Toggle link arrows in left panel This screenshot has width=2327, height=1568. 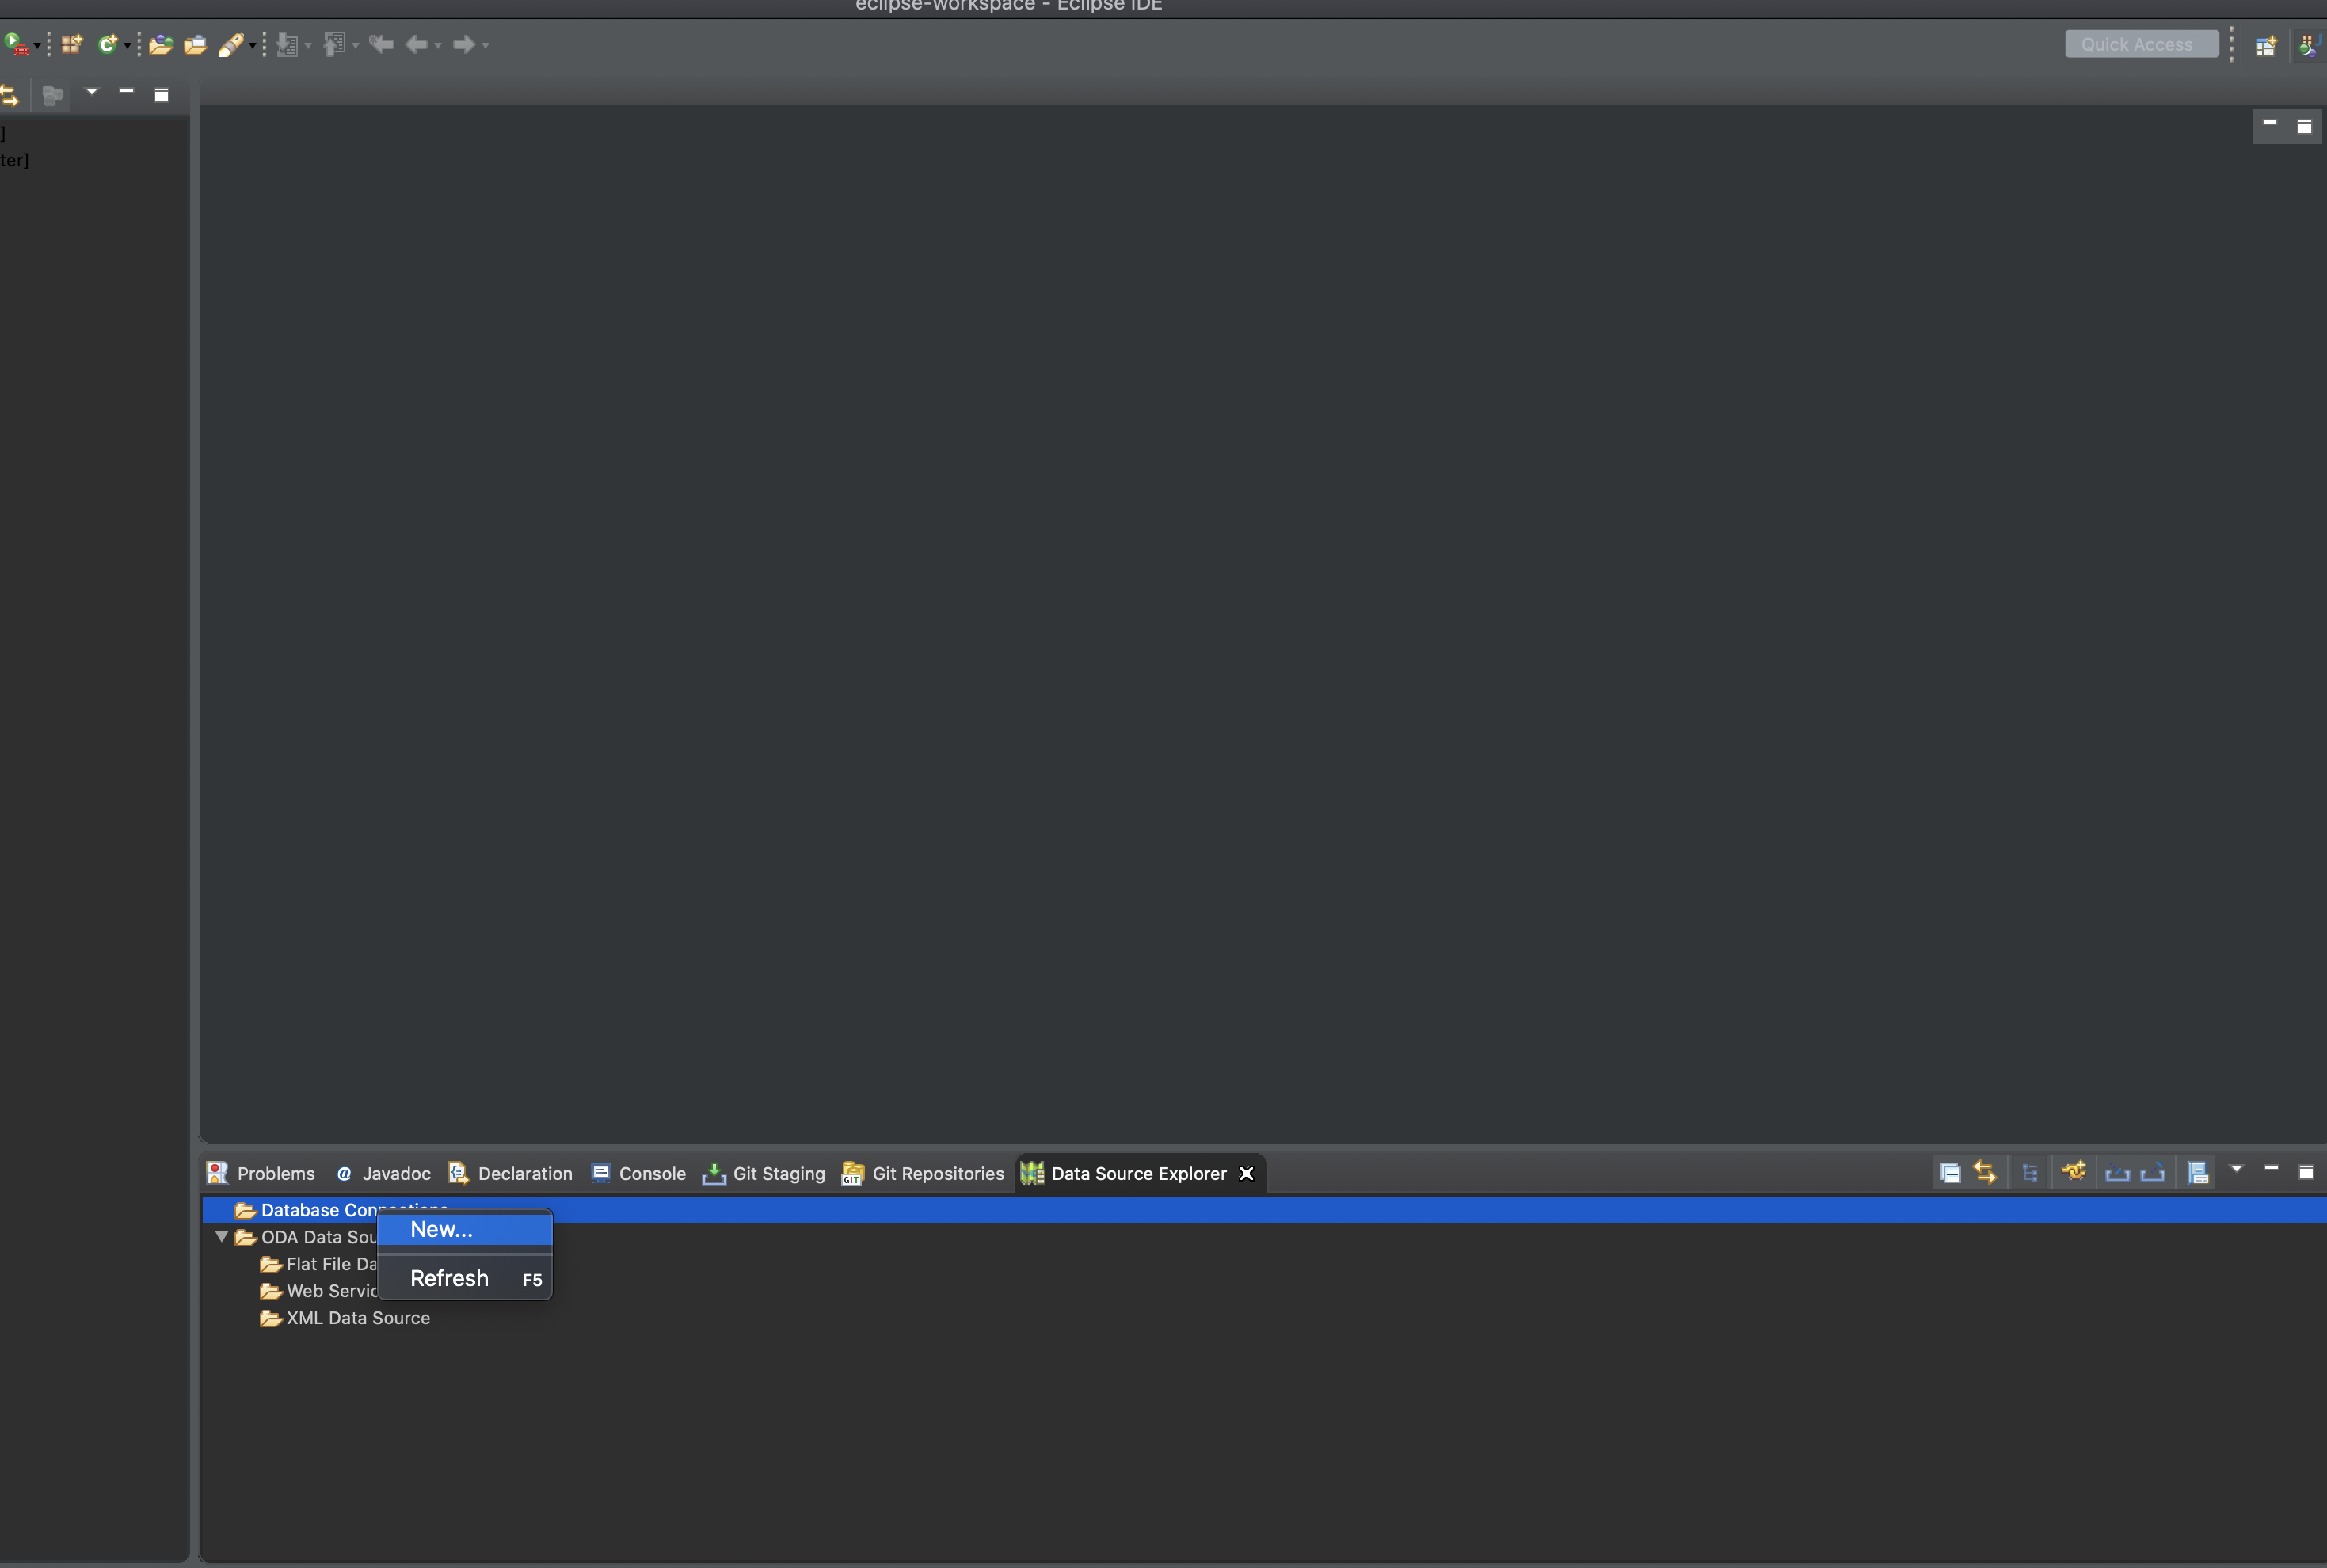[x=9, y=96]
